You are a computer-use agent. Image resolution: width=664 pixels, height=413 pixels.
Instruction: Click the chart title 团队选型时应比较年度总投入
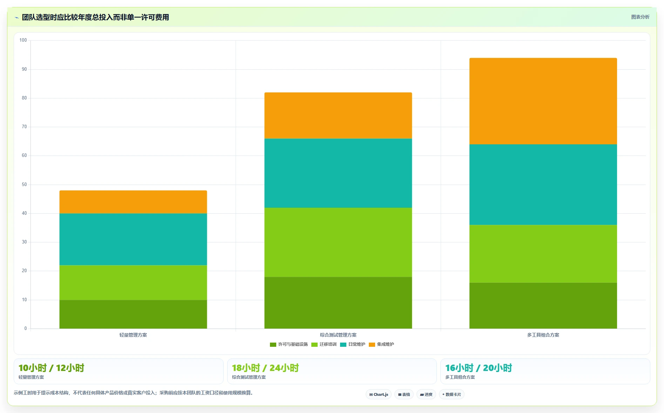pos(95,17)
